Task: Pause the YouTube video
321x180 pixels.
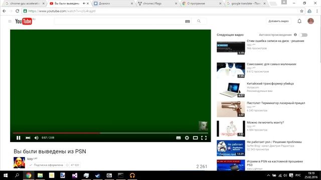Action: pyautogui.click(x=19, y=138)
